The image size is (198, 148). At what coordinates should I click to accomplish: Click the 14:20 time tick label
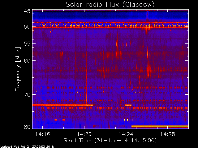click(x=84, y=134)
